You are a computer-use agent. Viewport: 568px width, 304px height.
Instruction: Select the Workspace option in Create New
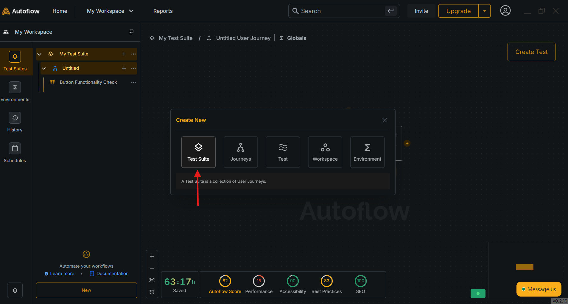pos(325,152)
